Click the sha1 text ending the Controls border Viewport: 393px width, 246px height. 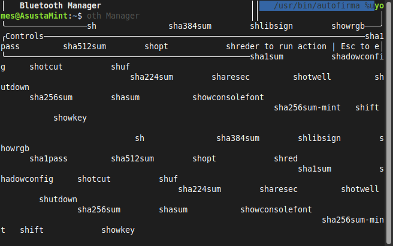[x=374, y=36]
